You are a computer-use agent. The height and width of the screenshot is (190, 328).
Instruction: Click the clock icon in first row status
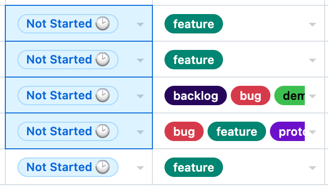(x=103, y=23)
